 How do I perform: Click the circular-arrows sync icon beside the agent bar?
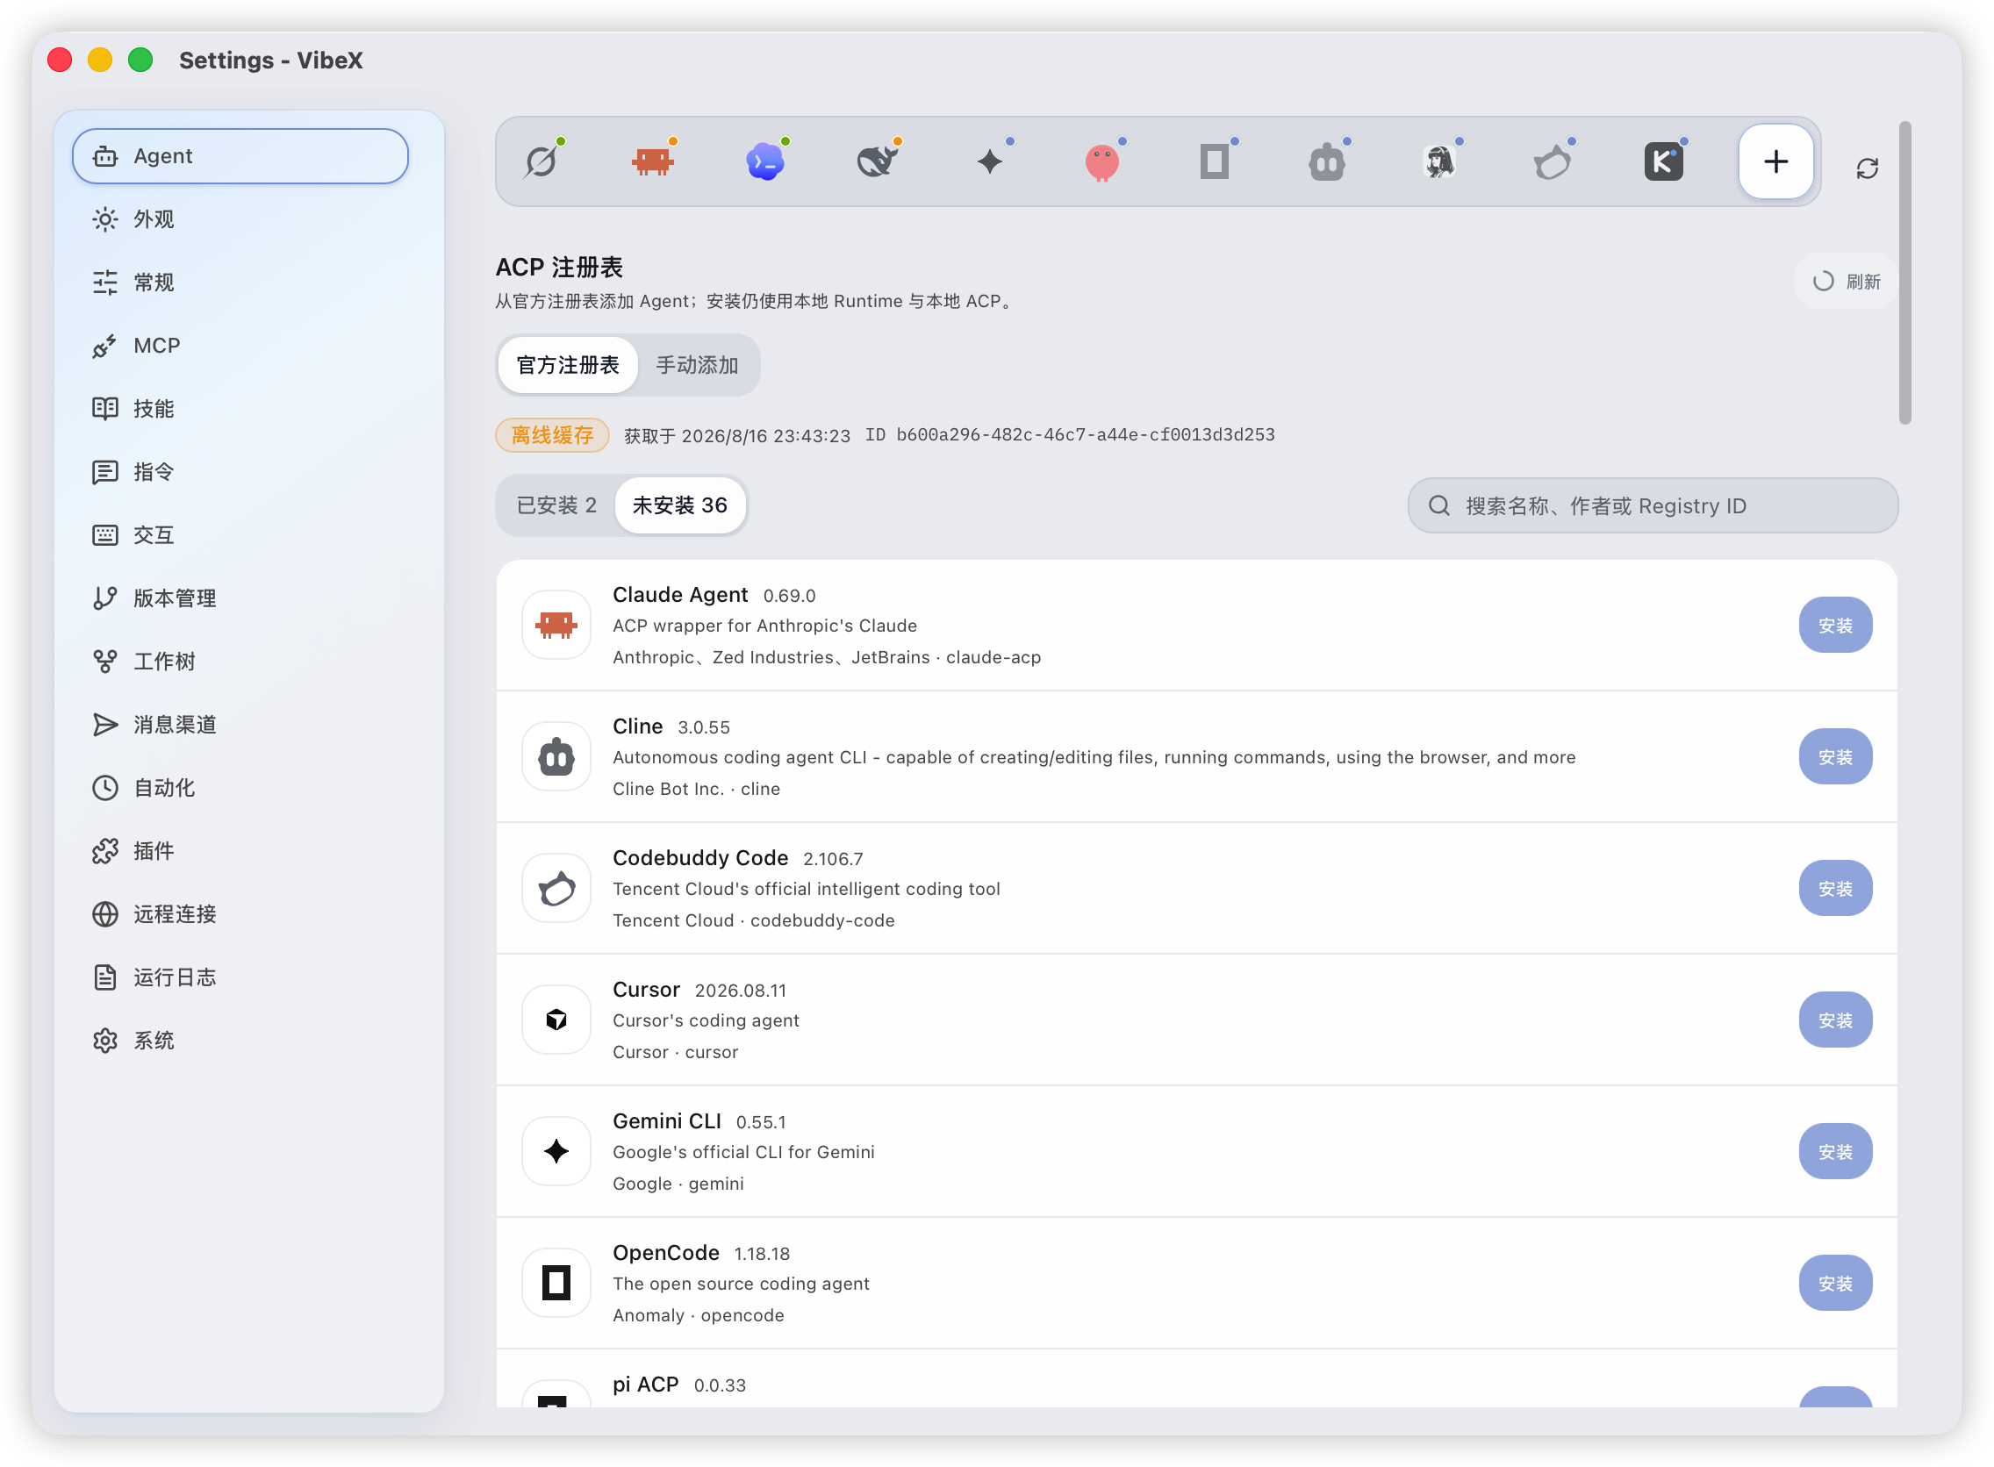coord(1867,168)
